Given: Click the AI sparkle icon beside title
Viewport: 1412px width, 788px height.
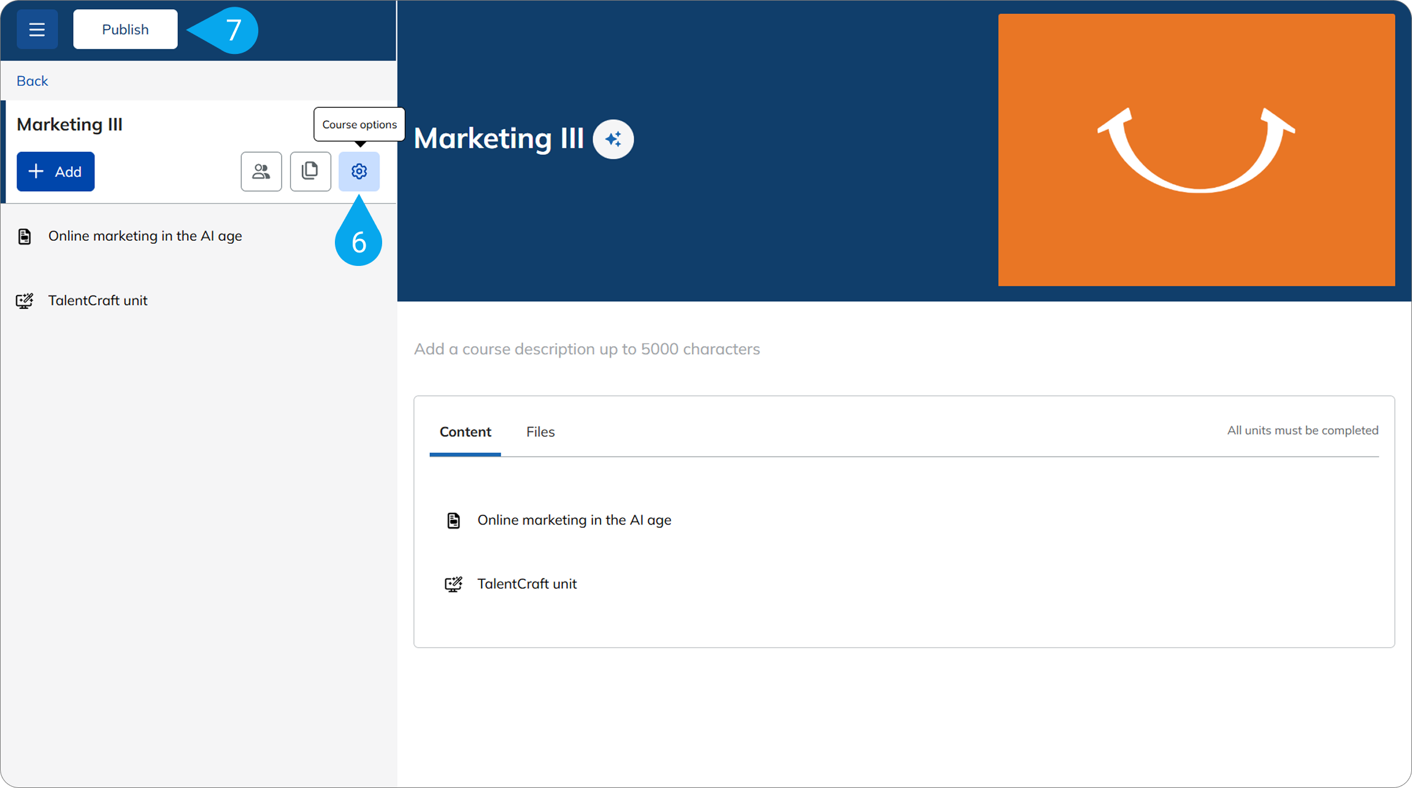Looking at the screenshot, I should coord(613,139).
